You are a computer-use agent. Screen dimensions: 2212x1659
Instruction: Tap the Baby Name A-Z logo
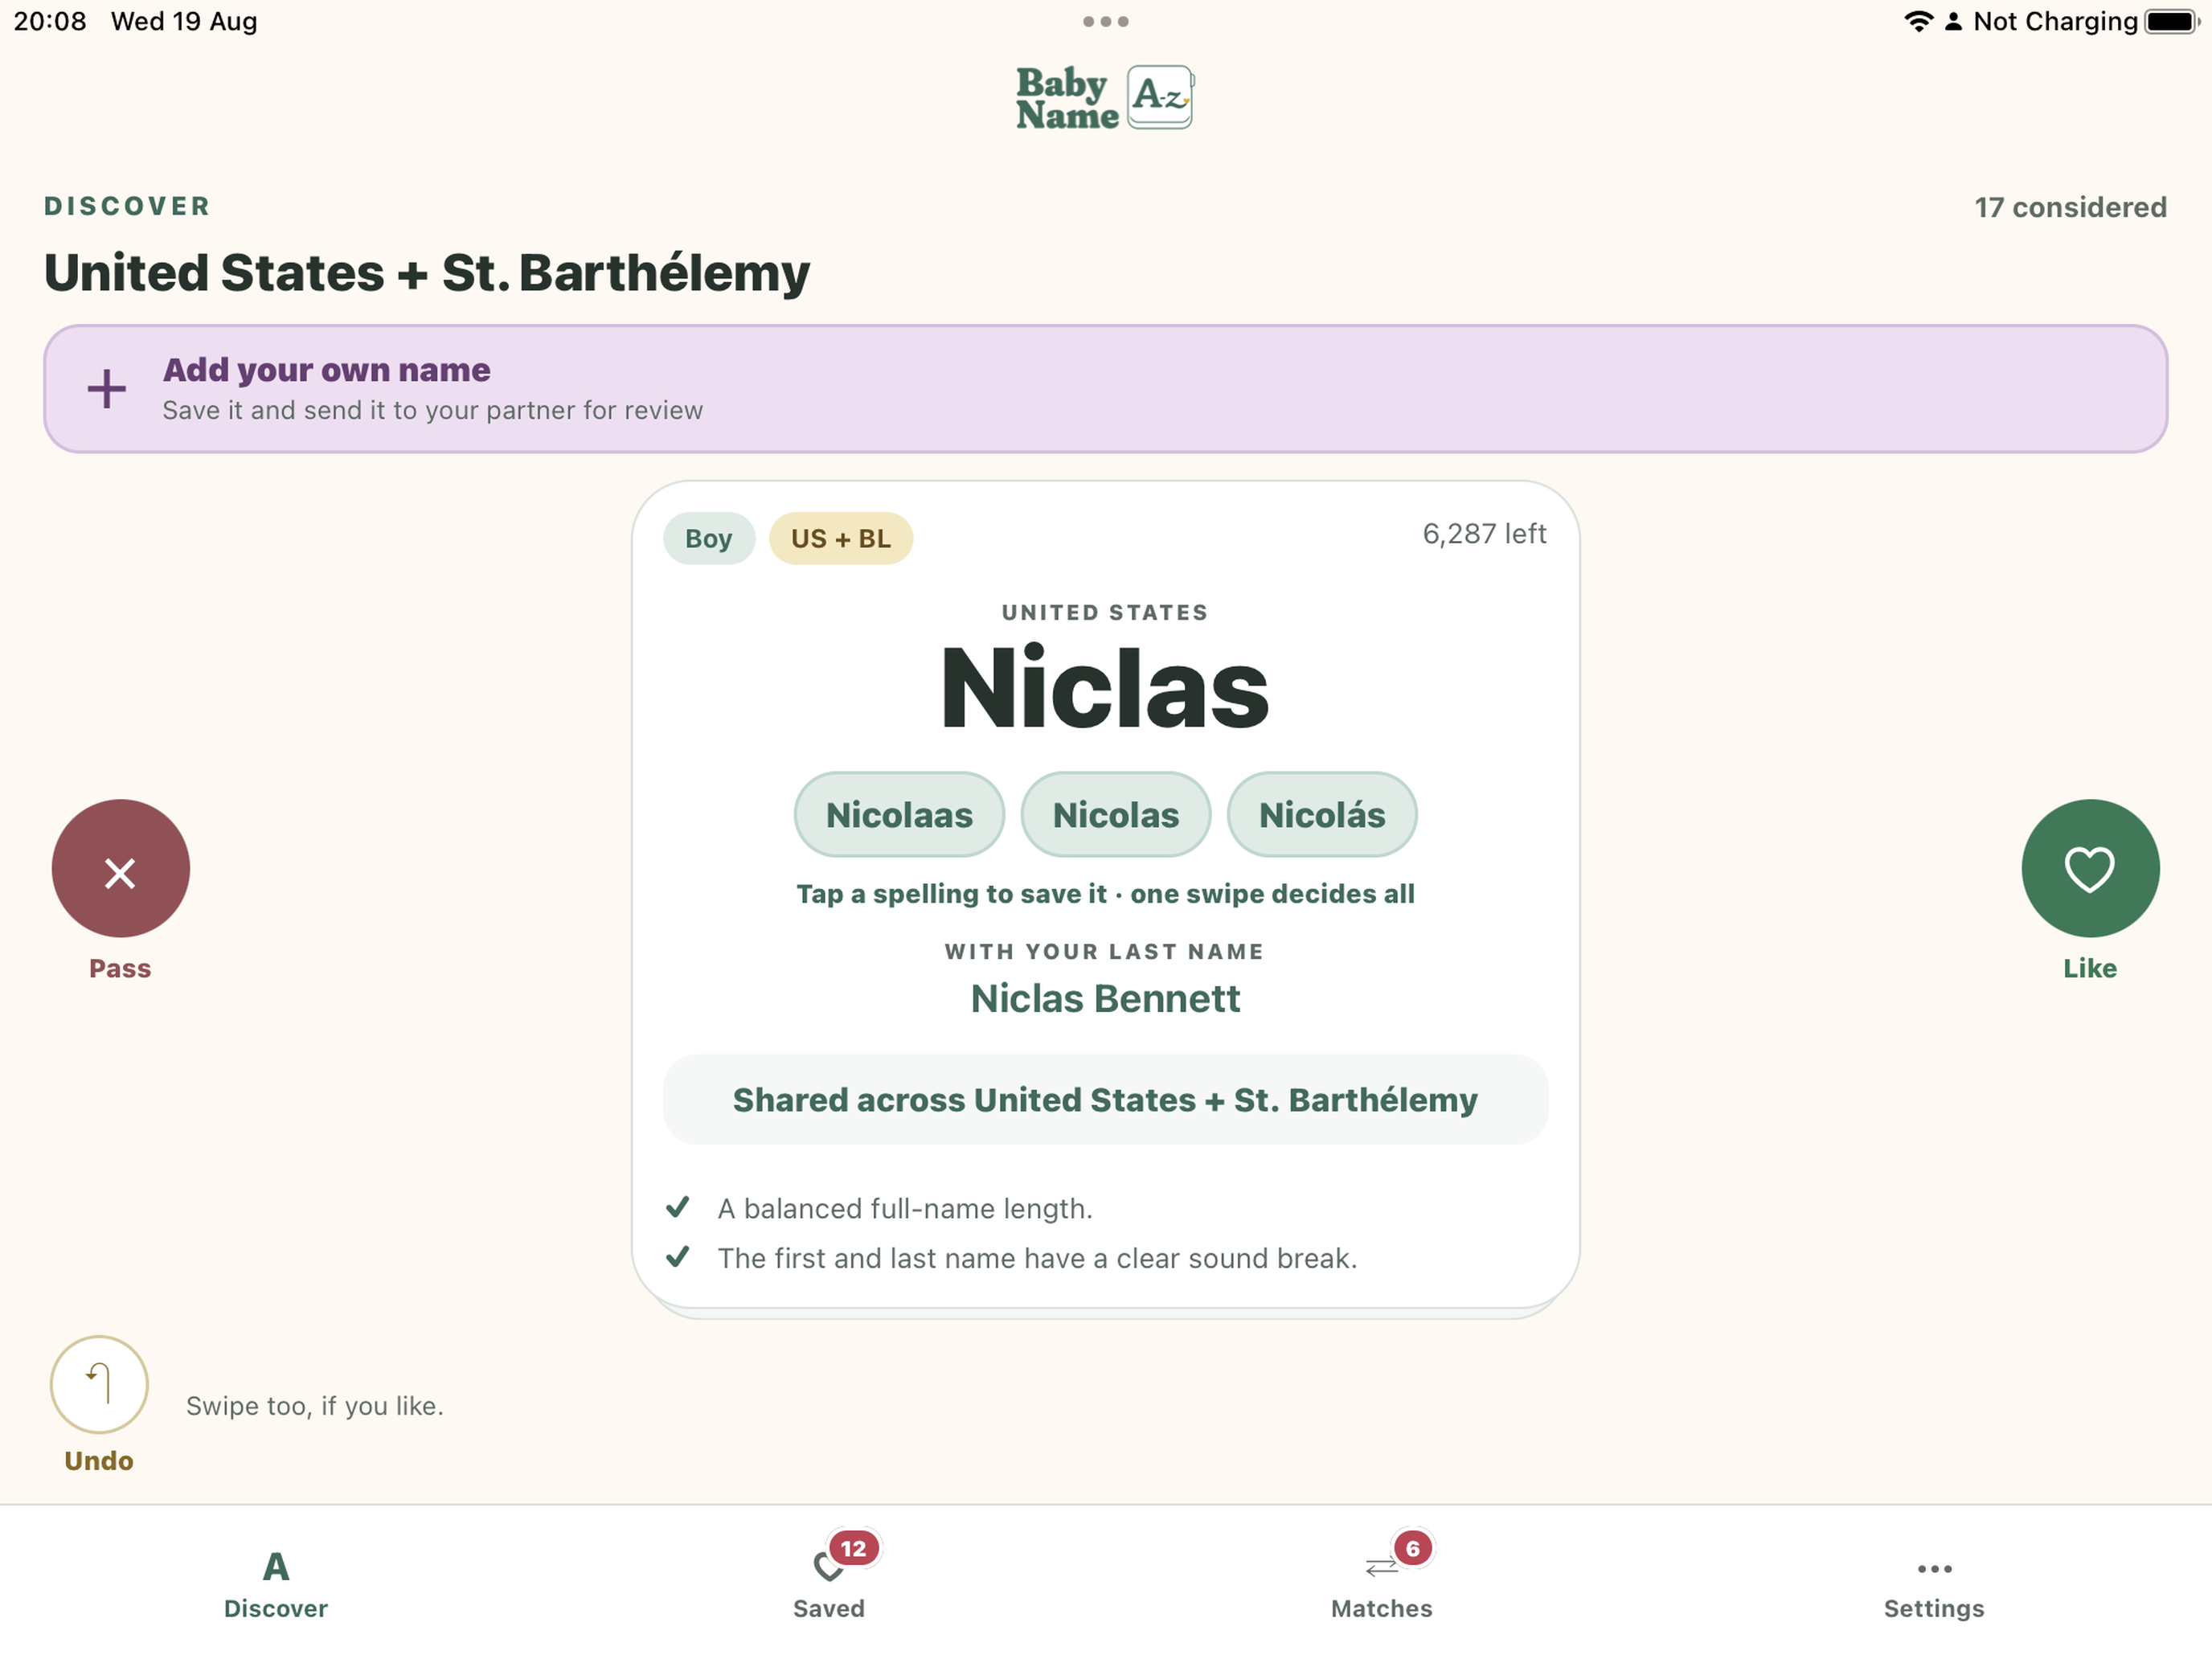click(1105, 97)
